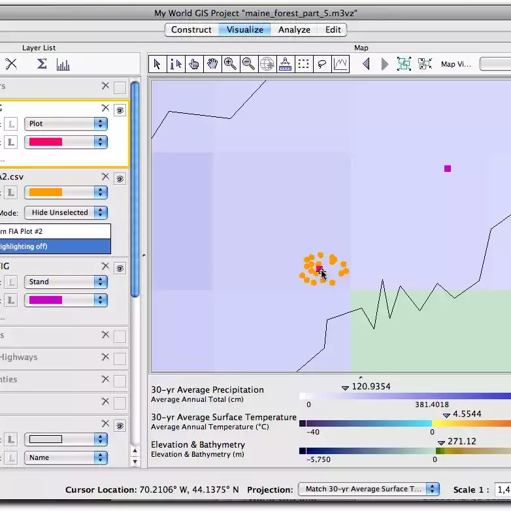Open the summation statistics tool

[x=42, y=64]
